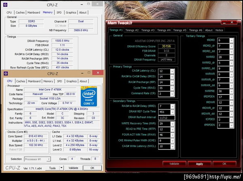Click the DRAM Efficiency Score value 35156
The width and height of the screenshot is (243, 181).
(x=166, y=46)
